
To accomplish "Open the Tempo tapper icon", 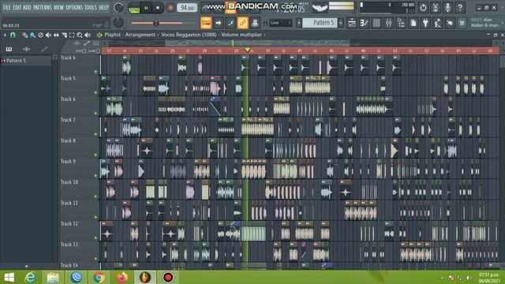I will click(x=437, y=23).
